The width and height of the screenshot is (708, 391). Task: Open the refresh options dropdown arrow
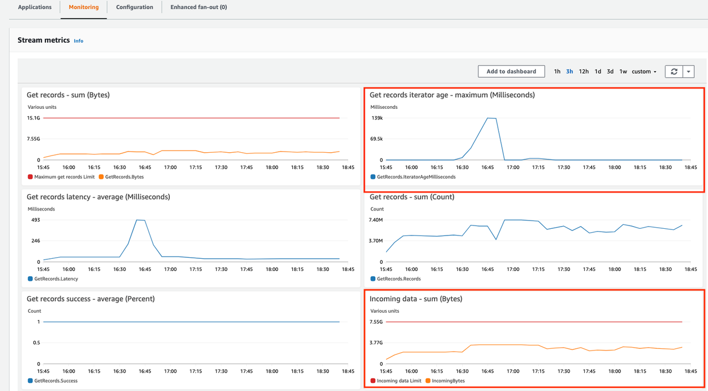click(688, 72)
